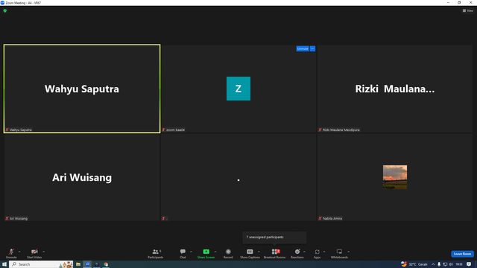477x268 pixels.
Task: Open Chrome from the taskbar
Action: 106,264
